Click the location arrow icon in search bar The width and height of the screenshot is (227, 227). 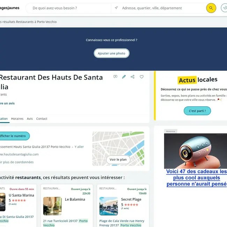(x=116, y=8)
